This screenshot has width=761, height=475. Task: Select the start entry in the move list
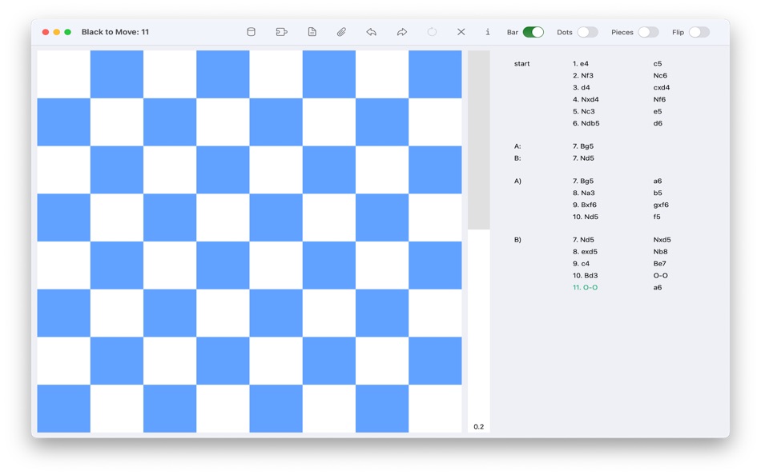click(x=522, y=63)
